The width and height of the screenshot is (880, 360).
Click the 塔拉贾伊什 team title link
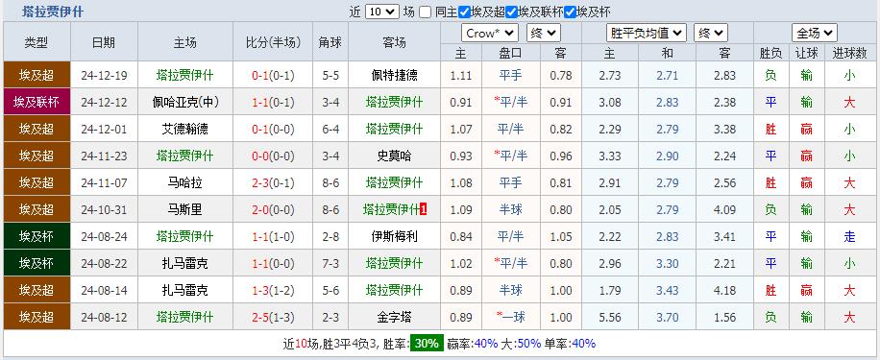click(x=53, y=12)
